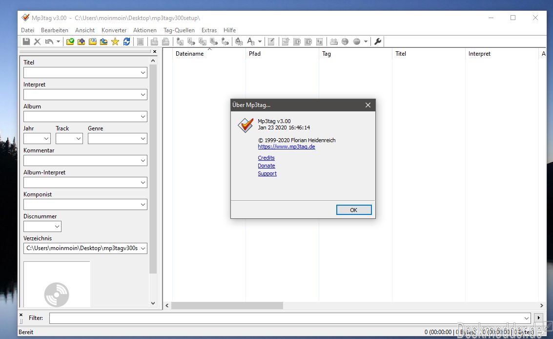Click the blue Refresh arrows icon

tap(126, 42)
